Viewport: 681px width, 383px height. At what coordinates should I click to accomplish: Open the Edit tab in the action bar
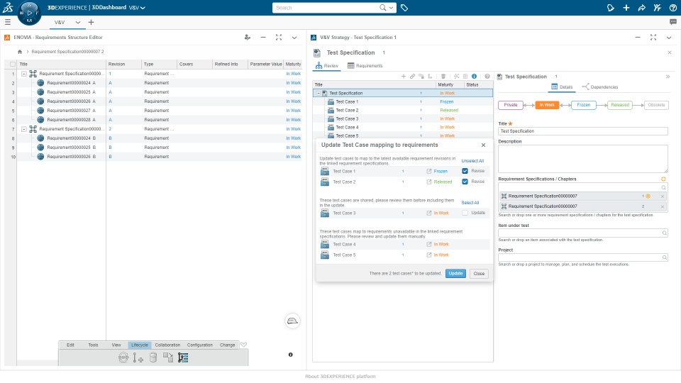70,345
